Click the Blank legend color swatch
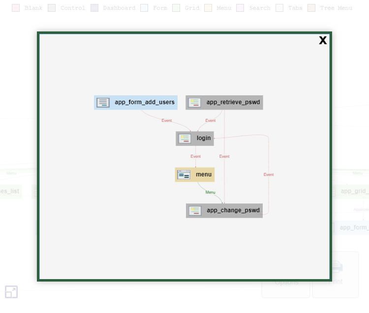Image resolution: width=369 pixels, height=313 pixels. [x=16, y=8]
